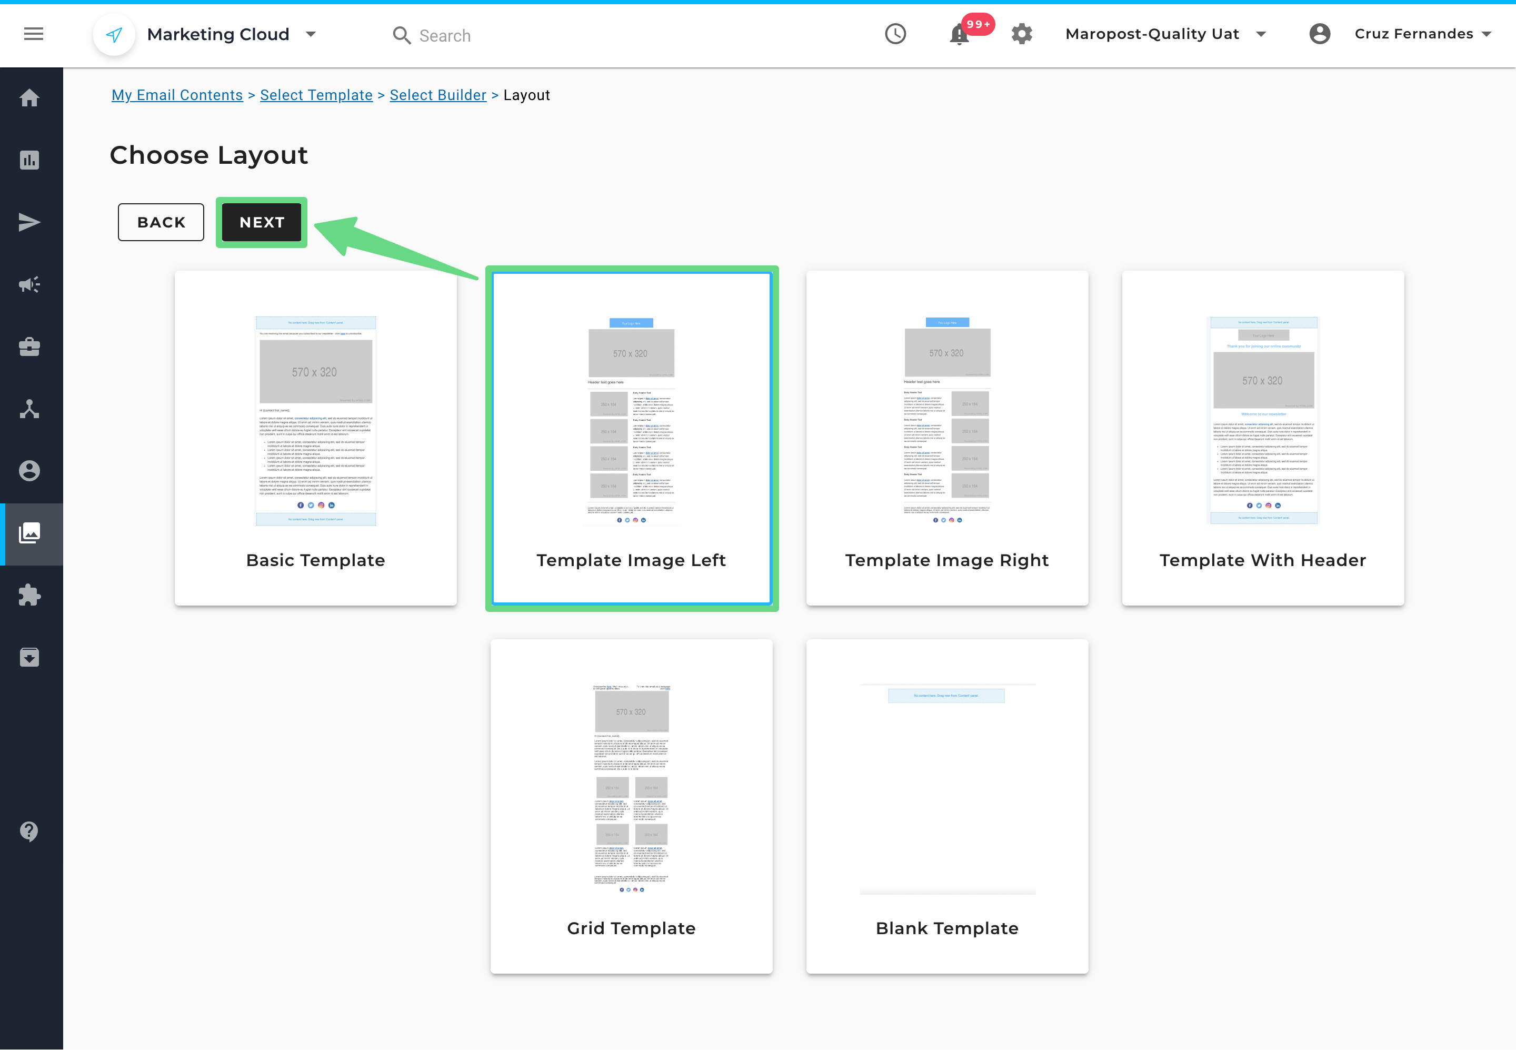This screenshot has height=1050, width=1516.
Task: Open the help question mark icon
Action: (x=29, y=831)
